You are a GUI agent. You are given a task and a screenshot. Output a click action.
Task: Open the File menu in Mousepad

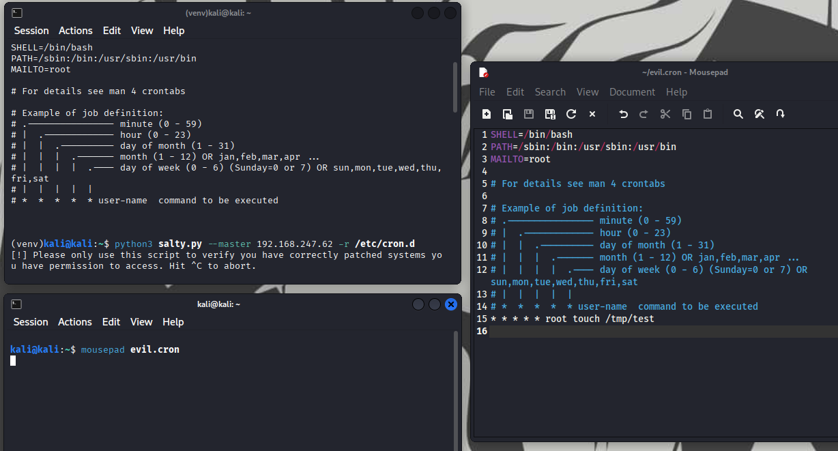(x=487, y=92)
